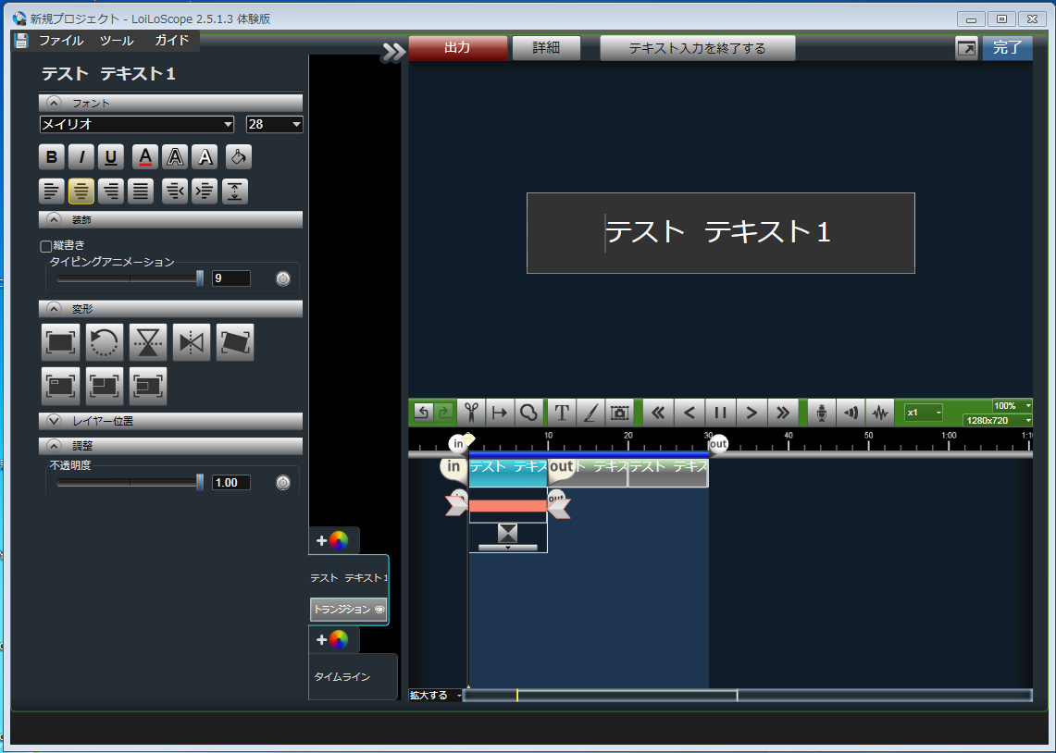Toggle the volume speaker icon

(x=851, y=413)
